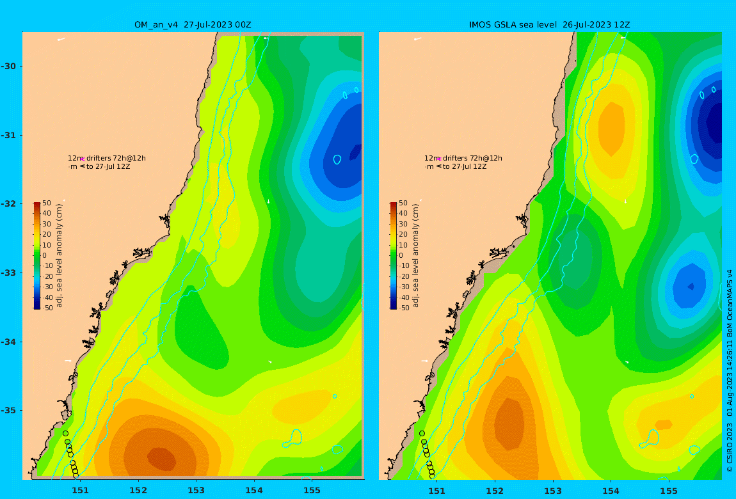Viewport: 736px width, 499px height.
Task: Click the topmost 50 tick on OM_an_v4 colorbar
Action: tap(47, 203)
